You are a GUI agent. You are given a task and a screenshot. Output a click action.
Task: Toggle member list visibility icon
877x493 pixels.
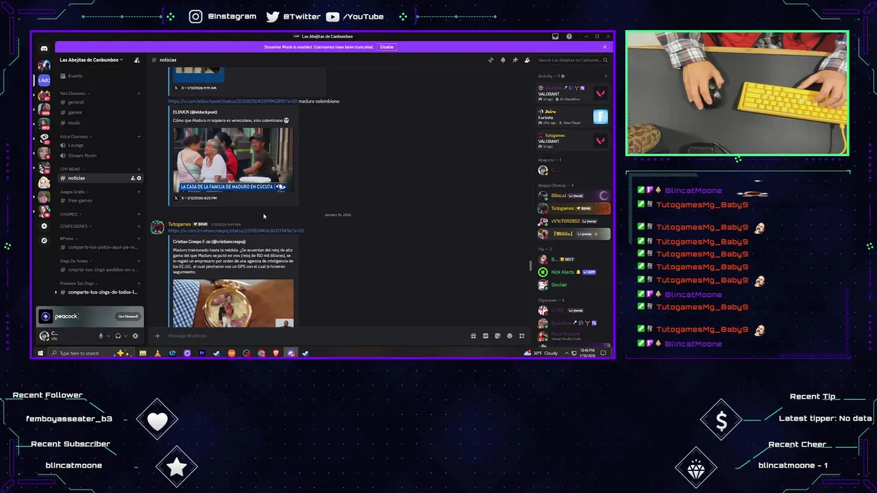coord(527,60)
